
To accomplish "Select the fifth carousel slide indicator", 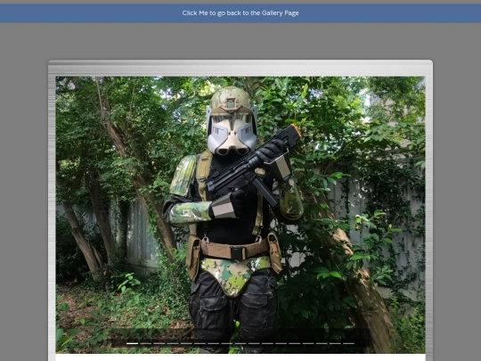I will [186, 343].
